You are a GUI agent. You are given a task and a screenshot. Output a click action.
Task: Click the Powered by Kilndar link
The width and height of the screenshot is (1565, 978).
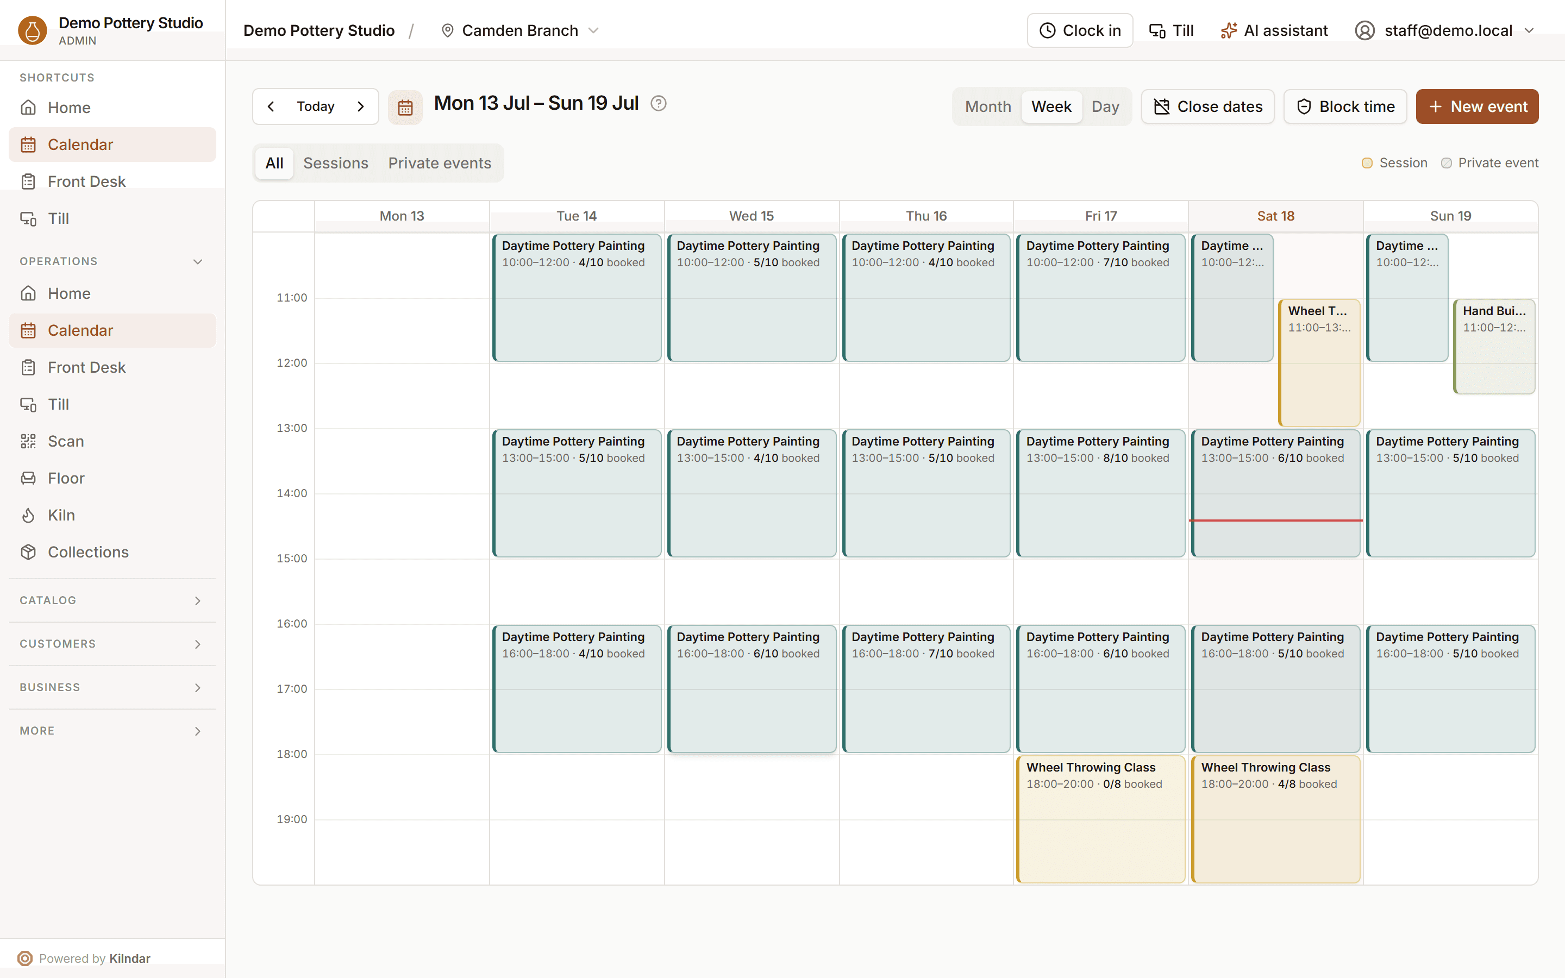coord(84,958)
